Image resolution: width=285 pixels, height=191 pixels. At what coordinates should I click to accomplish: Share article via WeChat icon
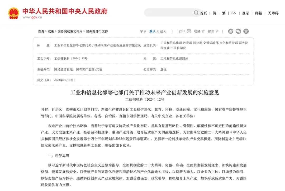tap(238, 31)
